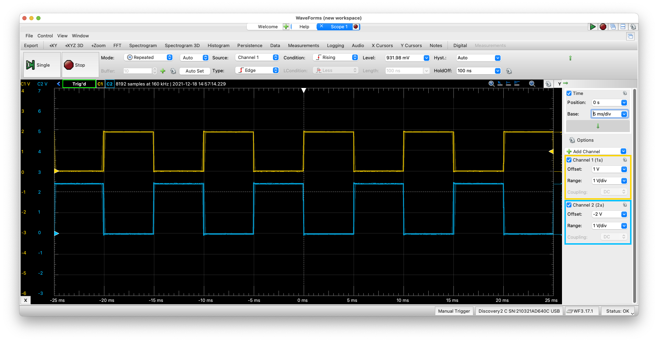658x342 pixels.
Task: Click the green plus next to Buffer
Action: [163, 71]
